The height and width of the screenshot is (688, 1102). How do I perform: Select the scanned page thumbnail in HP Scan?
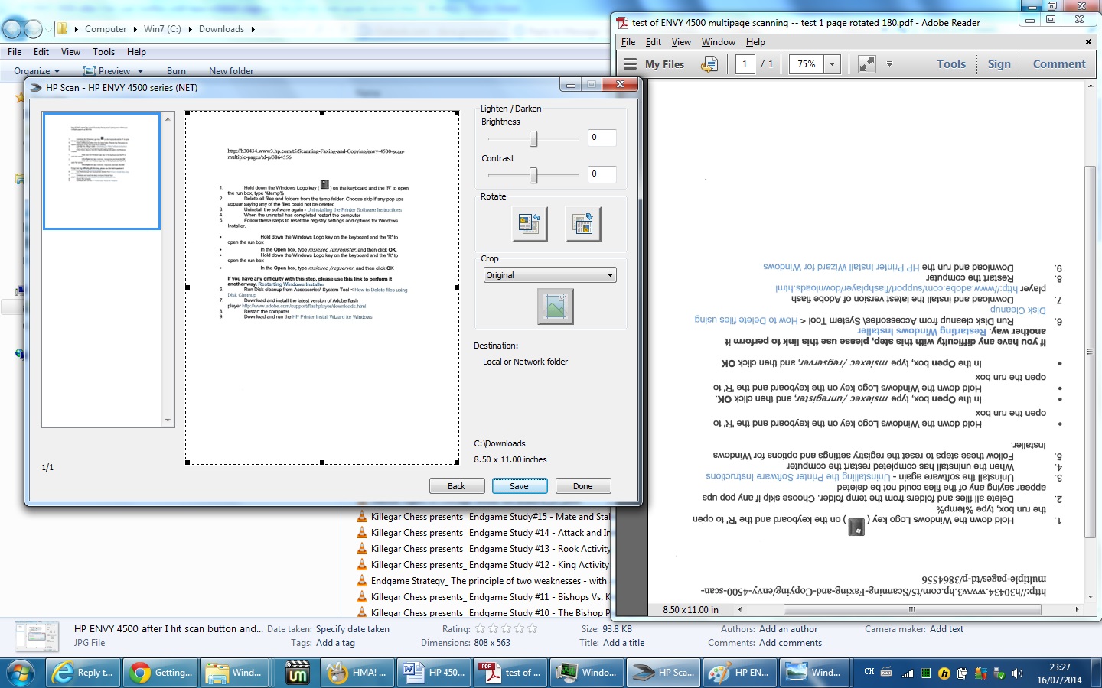pyautogui.click(x=102, y=171)
